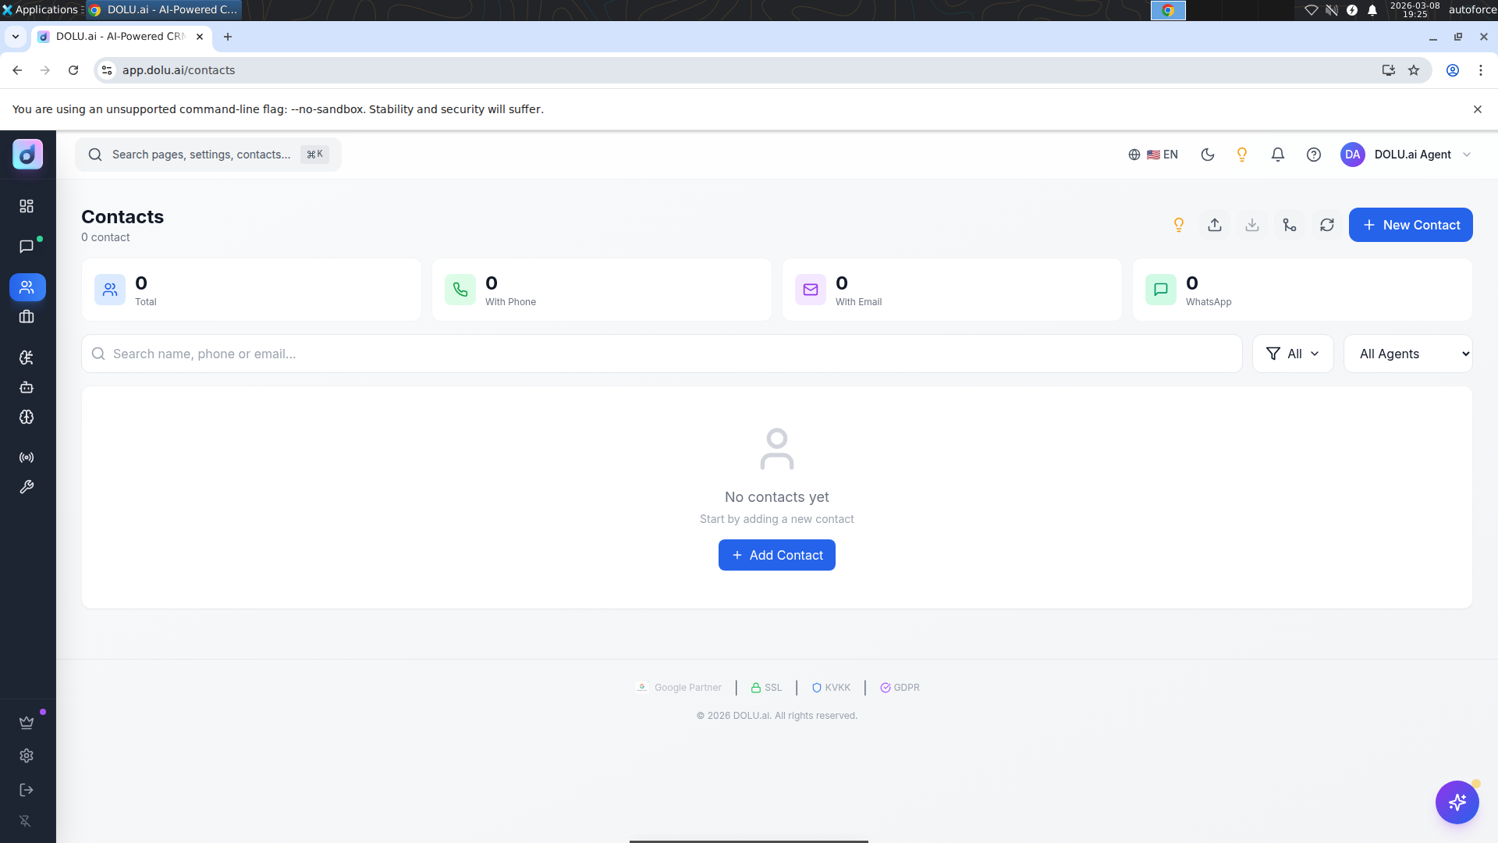Open the All Agents dropdown
Viewport: 1498px width, 843px height.
tap(1408, 354)
